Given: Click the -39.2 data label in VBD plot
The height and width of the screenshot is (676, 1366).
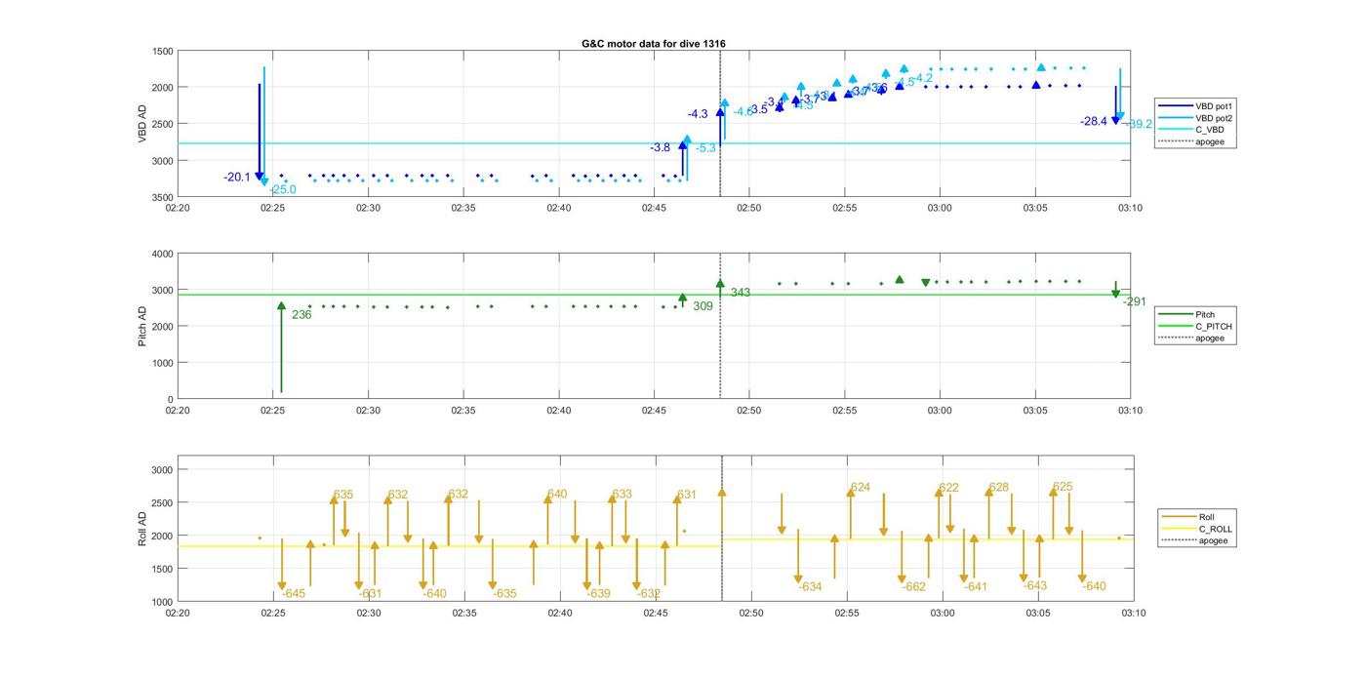Looking at the screenshot, I should 1138,124.
